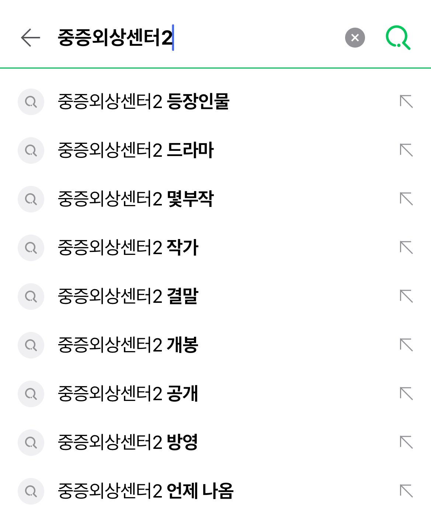Open suggestion '중증외상센터2 언제 나옴'
Viewport: 431px width, 516px height.
tap(146, 491)
